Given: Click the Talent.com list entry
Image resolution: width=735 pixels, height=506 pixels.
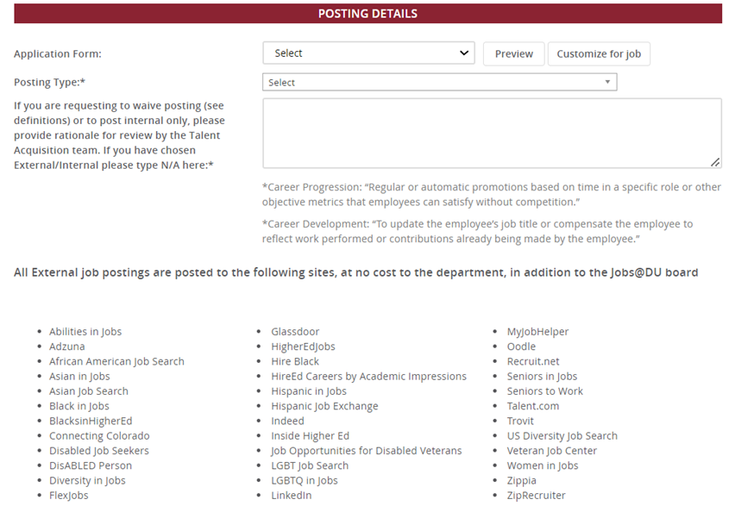Looking at the screenshot, I should point(532,406).
